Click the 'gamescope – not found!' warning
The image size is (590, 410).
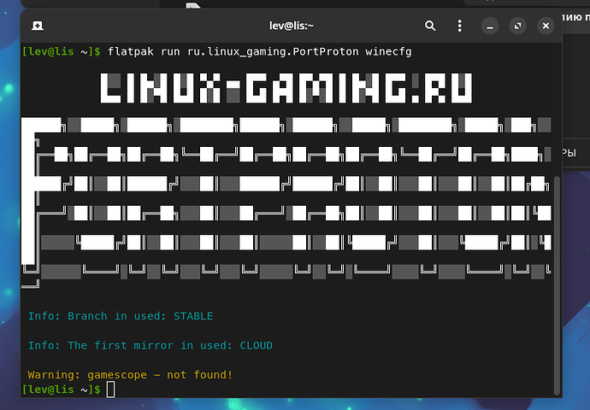pyautogui.click(x=130, y=375)
